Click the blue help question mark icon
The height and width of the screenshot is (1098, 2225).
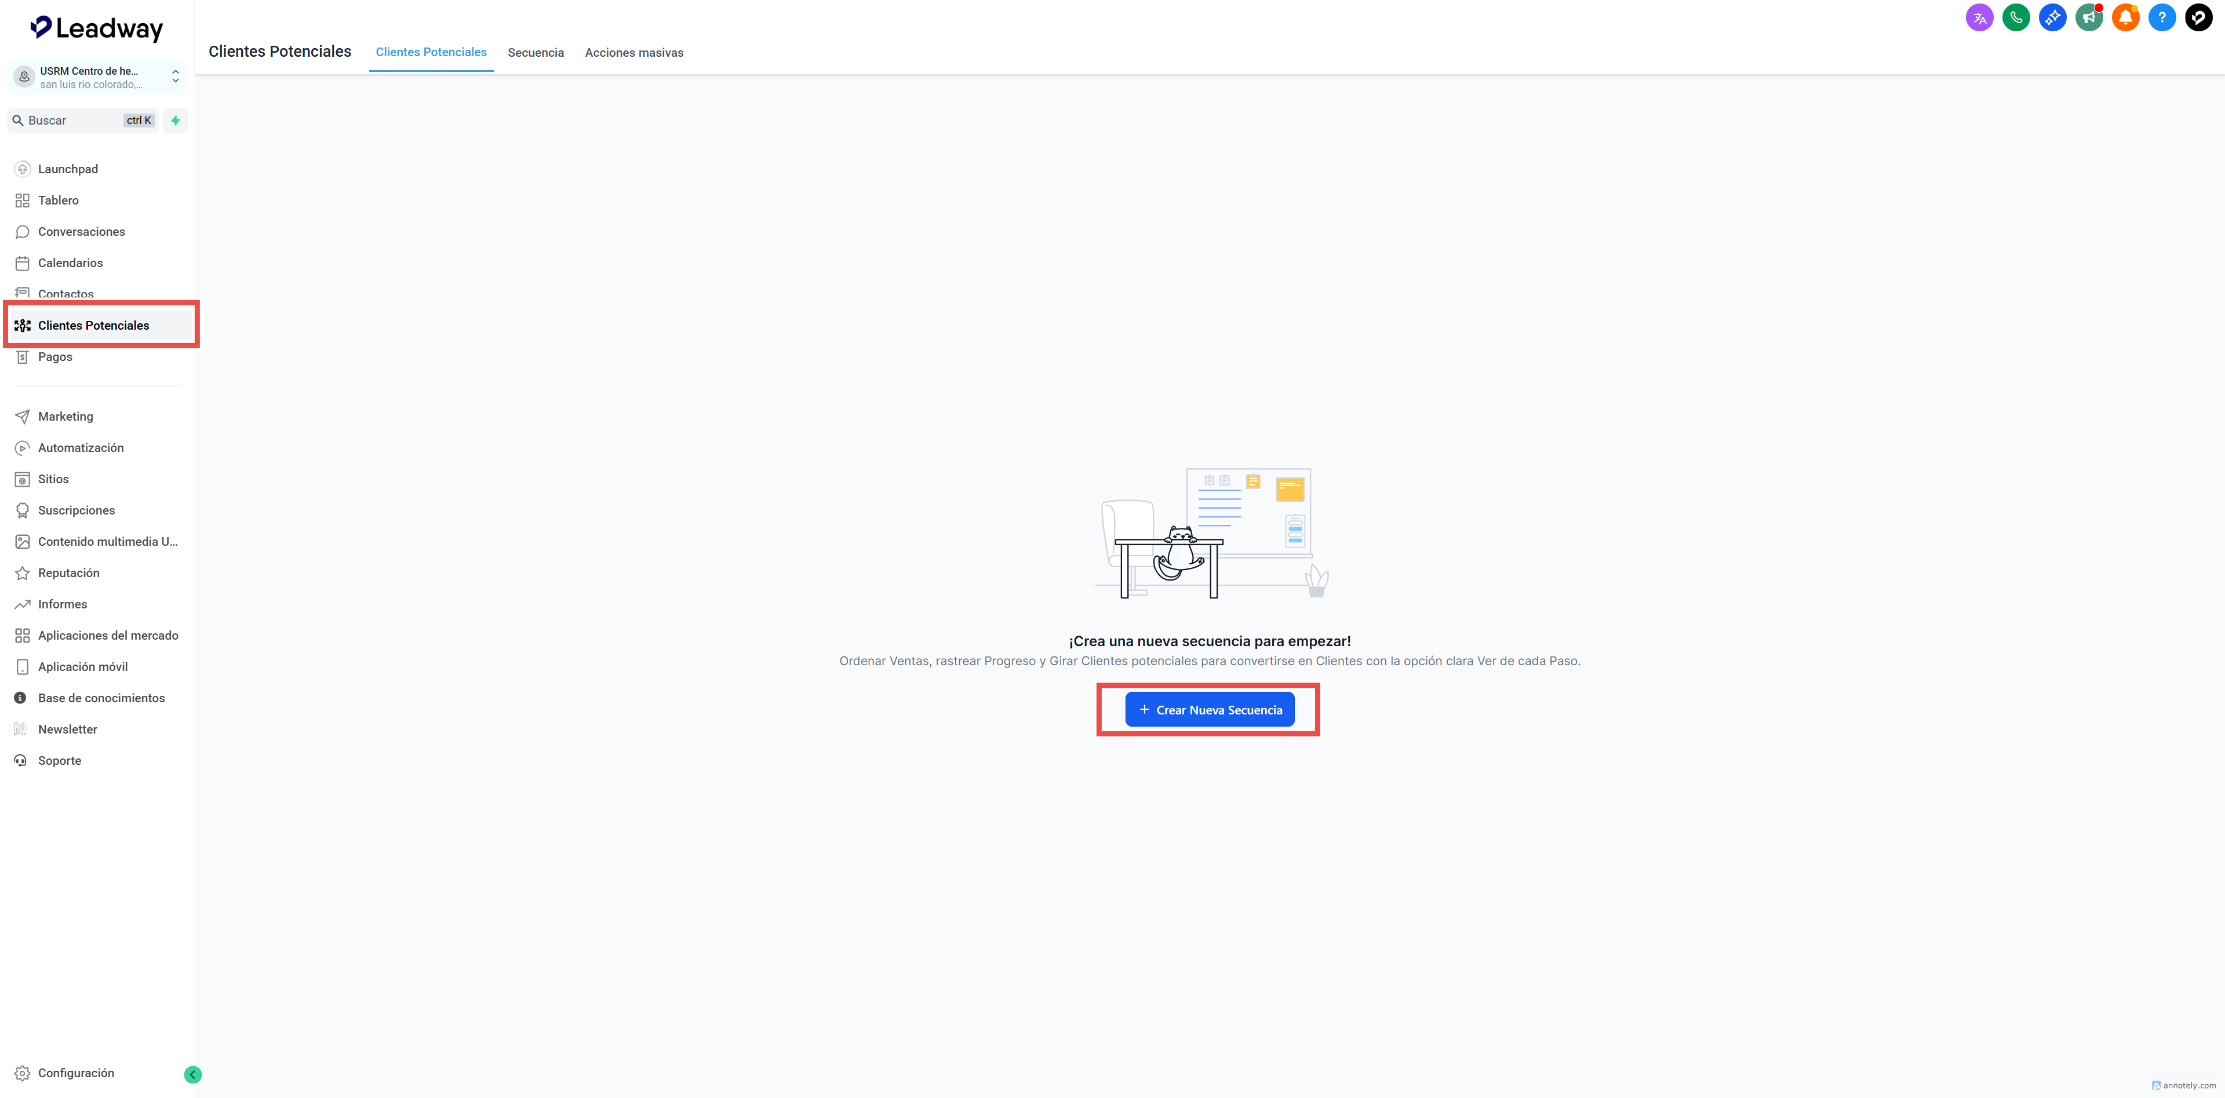pyautogui.click(x=2161, y=17)
